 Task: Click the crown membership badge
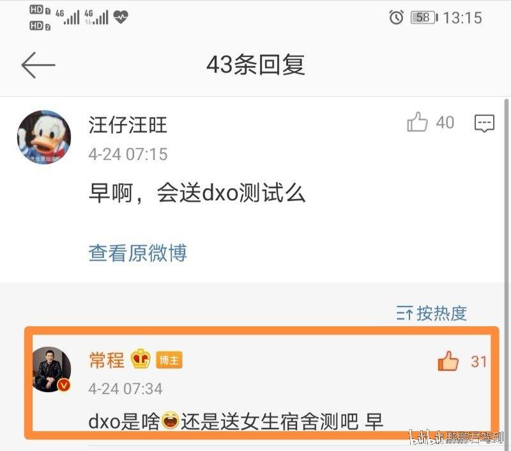(x=141, y=359)
